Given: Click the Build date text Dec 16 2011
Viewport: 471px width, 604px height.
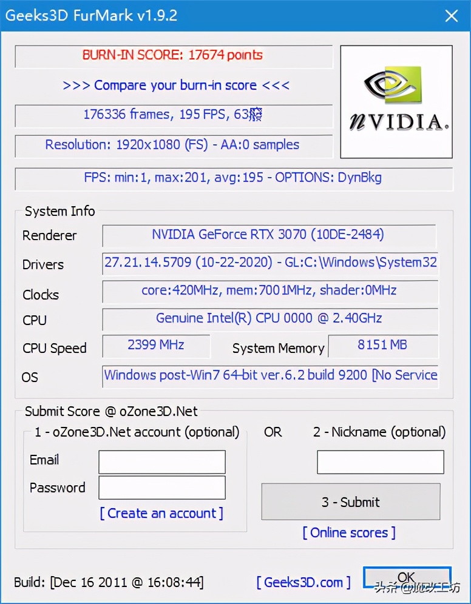Looking at the screenshot, I should [109, 582].
